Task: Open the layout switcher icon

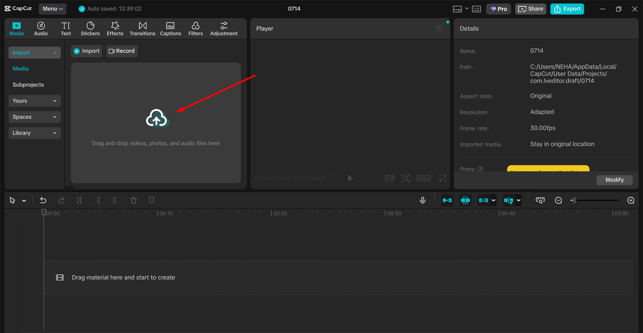Action: [457, 9]
